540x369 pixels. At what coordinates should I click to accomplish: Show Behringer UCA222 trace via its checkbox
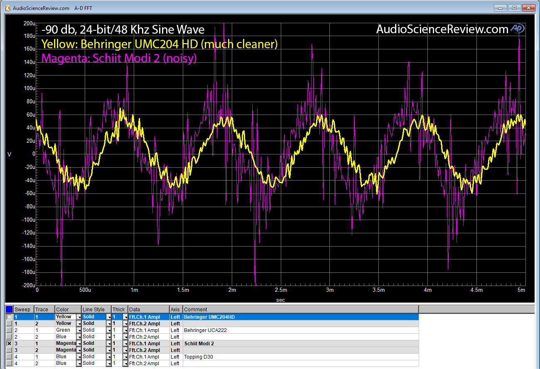point(9,330)
